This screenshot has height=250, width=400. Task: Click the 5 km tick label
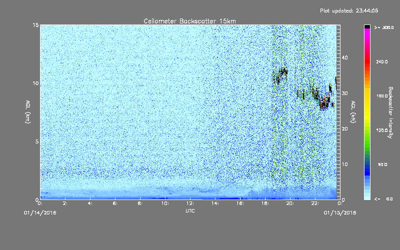(x=37, y=141)
